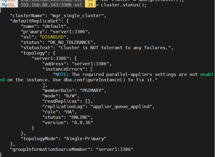This screenshot has width=215, height=157.
Task: Click the "readReplicas" empty braces
Action: click(x=88, y=101)
